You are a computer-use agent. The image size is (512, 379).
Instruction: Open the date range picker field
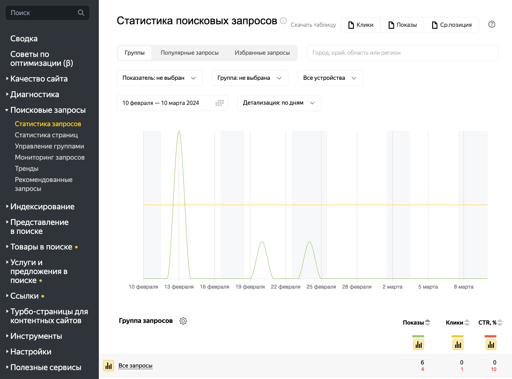pyautogui.click(x=173, y=103)
